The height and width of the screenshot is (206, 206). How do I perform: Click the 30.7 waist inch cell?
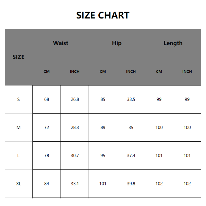coord(75,156)
